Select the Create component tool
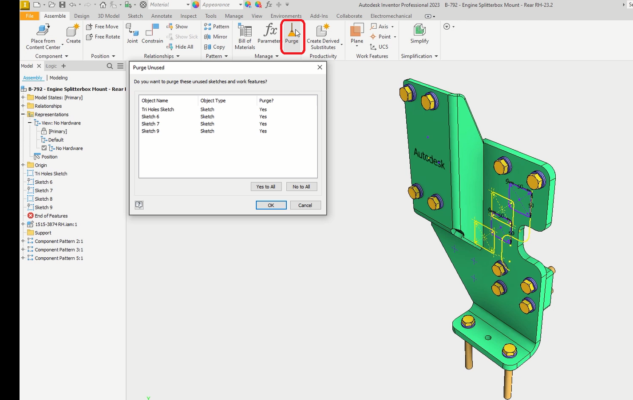 click(x=73, y=34)
